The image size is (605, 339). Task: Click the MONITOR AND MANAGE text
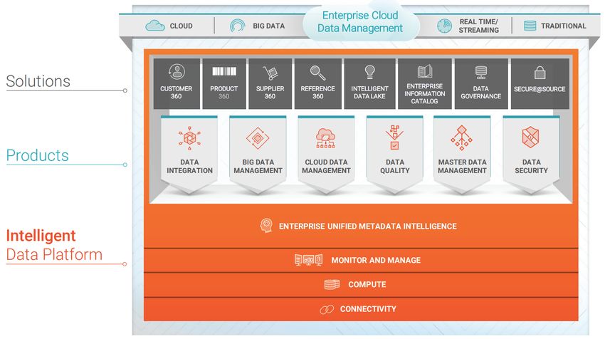click(x=376, y=260)
